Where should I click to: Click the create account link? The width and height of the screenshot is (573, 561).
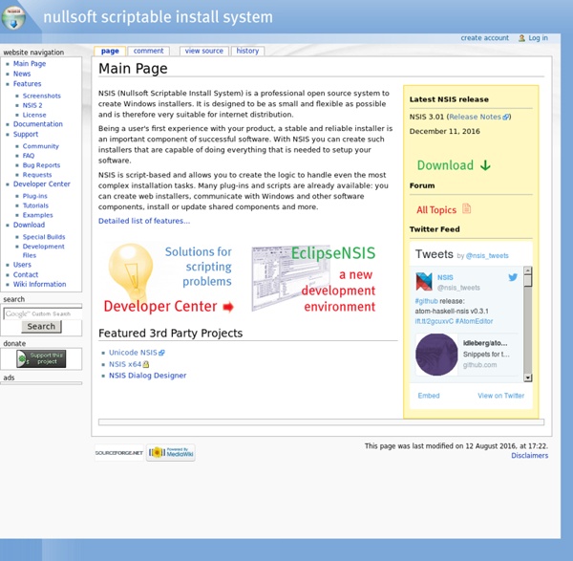484,38
